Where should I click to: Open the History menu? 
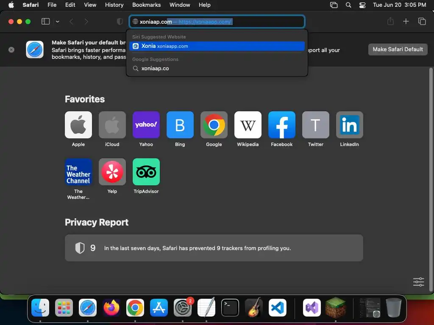(114, 5)
